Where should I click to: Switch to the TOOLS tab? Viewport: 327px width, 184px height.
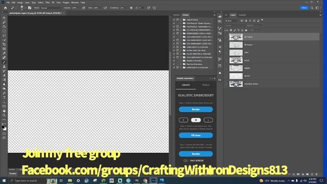pos(205,85)
